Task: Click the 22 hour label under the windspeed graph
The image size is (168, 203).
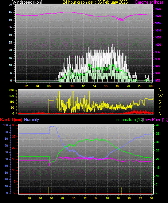Action: (140, 86)
